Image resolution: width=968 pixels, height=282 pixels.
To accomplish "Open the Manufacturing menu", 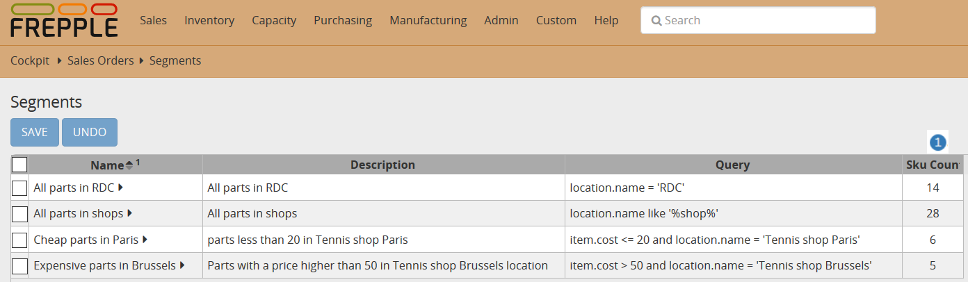I will tap(428, 20).
